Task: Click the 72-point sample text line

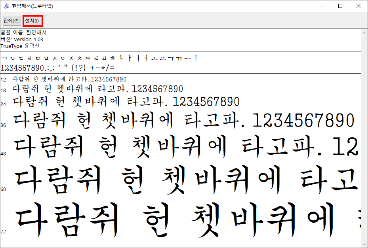Action: coord(188,220)
